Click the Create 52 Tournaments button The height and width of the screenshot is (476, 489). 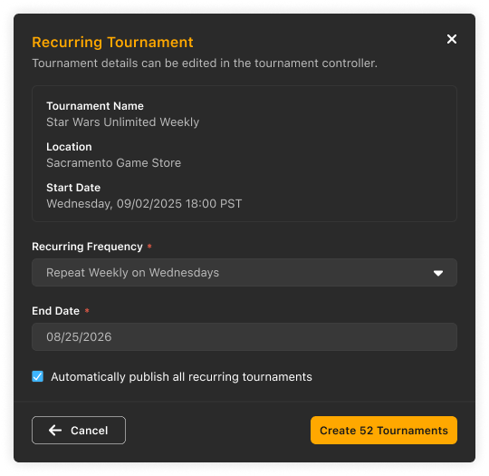click(x=384, y=430)
